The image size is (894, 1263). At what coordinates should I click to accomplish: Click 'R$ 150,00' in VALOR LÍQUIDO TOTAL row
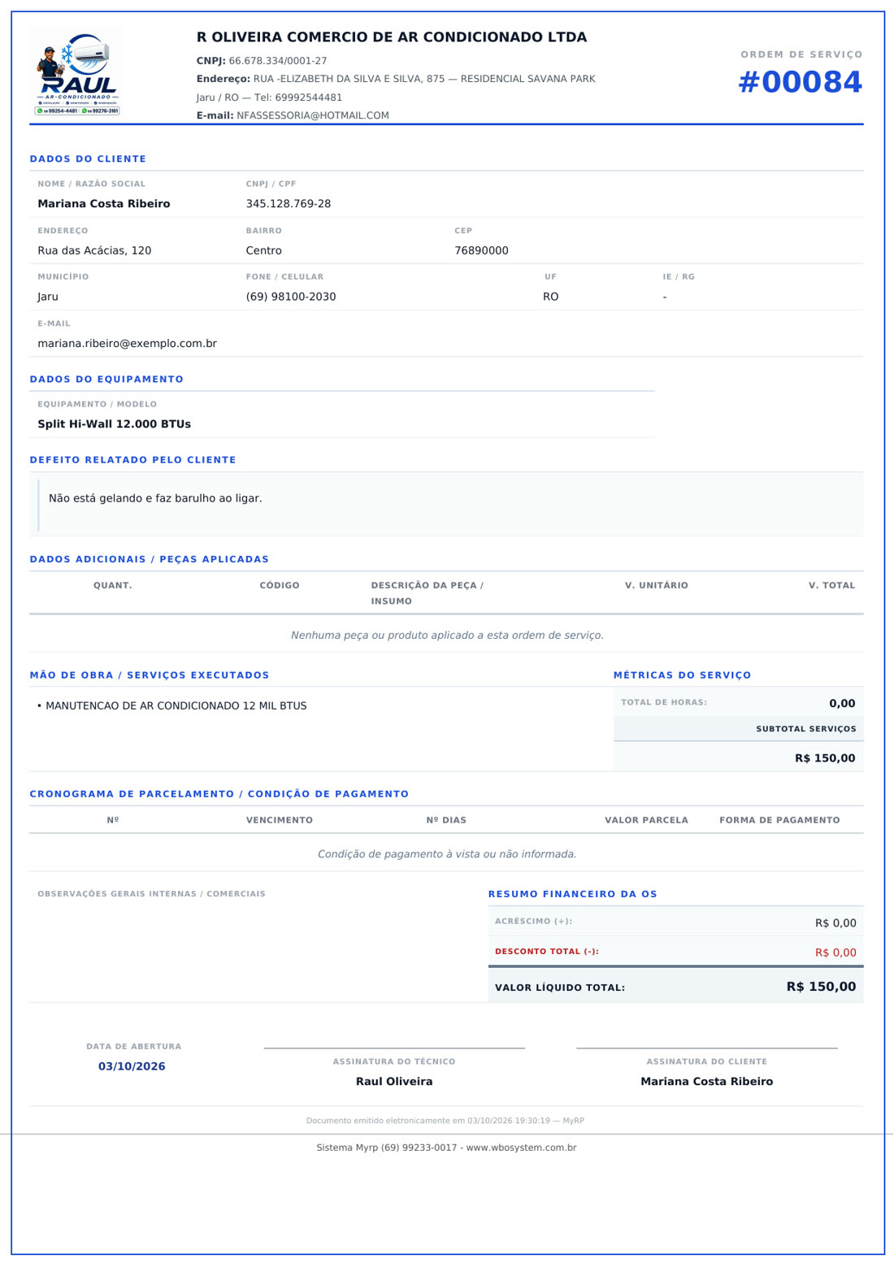(821, 987)
